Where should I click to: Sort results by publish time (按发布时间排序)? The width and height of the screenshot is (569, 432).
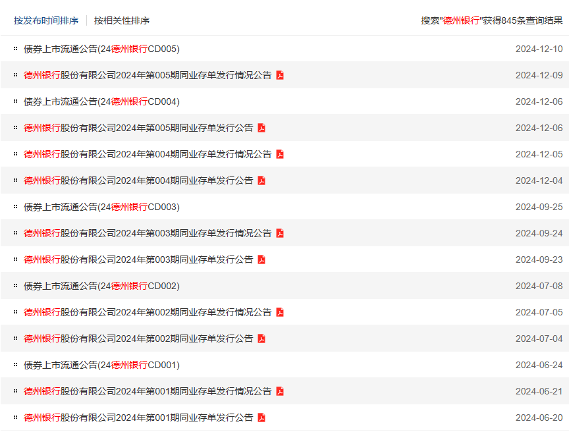pos(46,20)
